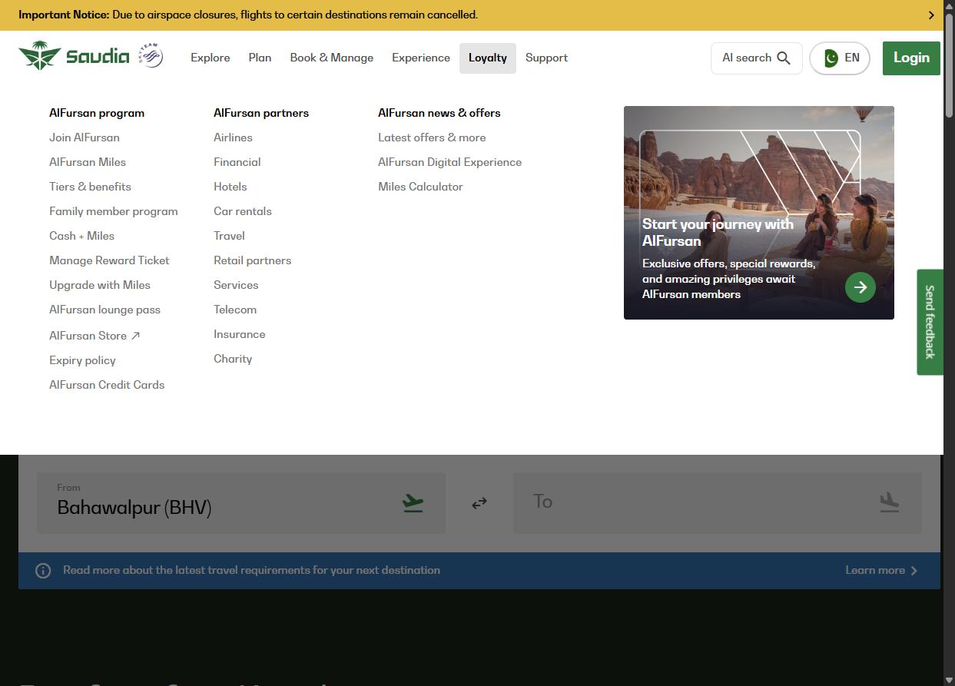Open the EN language selector
The image size is (955, 686).
pos(840,58)
